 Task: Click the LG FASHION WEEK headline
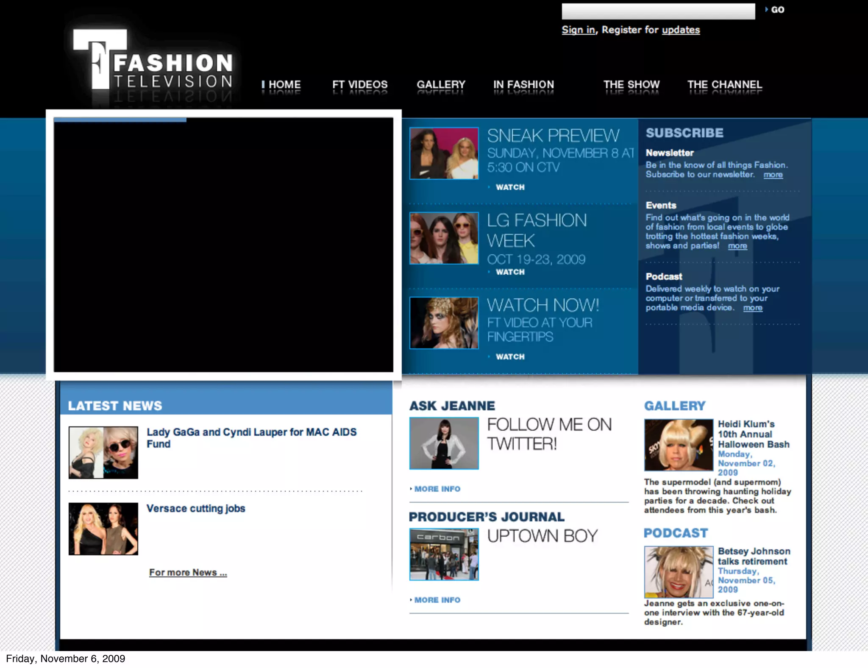(x=537, y=231)
